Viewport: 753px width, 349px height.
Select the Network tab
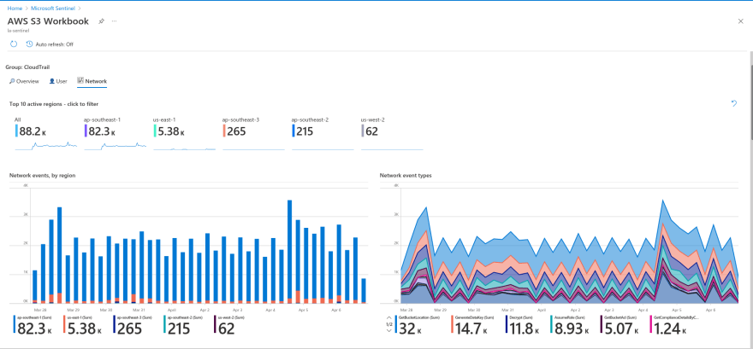[x=92, y=81]
